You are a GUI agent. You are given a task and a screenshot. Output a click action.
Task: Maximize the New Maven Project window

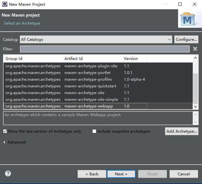[x=180, y=4]
